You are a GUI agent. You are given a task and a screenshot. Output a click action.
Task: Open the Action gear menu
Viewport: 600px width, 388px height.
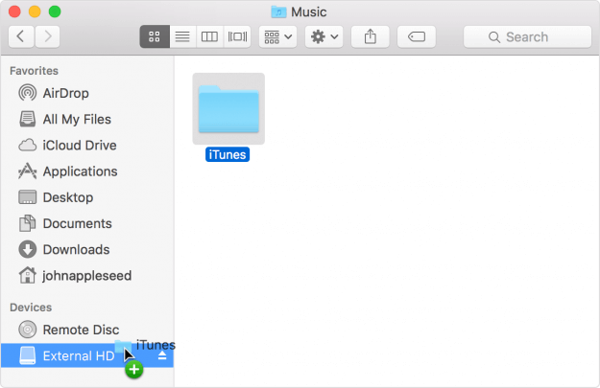point(324,36)
